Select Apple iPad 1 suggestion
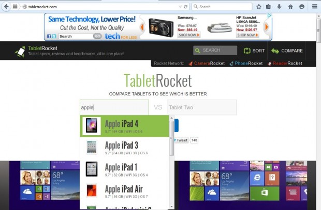 124,170
